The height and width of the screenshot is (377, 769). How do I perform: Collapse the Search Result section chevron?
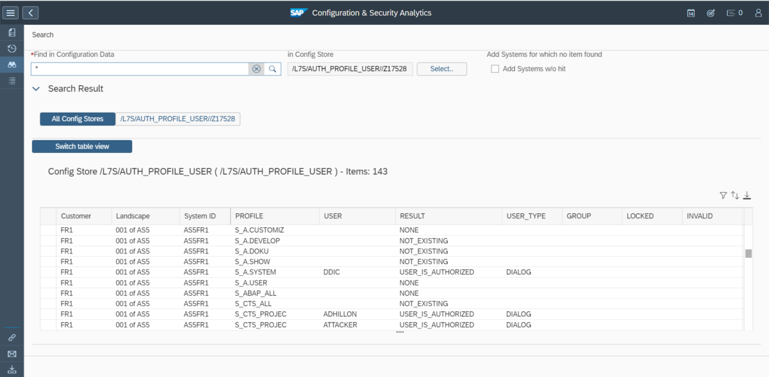tap(36, 89)
